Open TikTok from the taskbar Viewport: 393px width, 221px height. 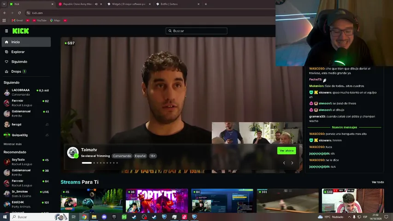pyautogui.click(x=184, y=217)
